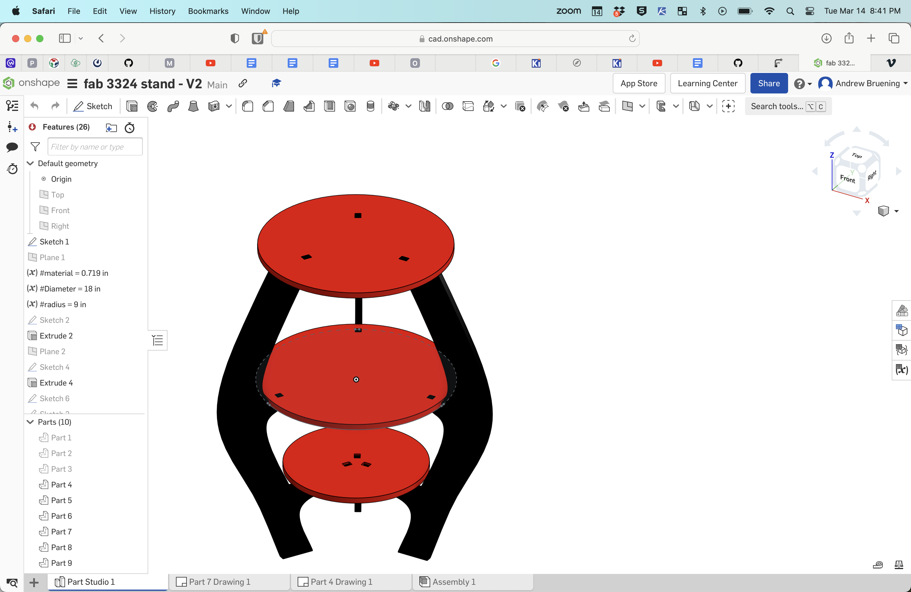Click the Search tools field
911x592 pixels.
(x=788, y=106)
